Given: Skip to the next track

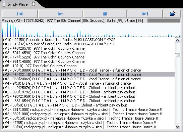Looking at the screenshot, I should pyautogui.click(x=145, y=14).
